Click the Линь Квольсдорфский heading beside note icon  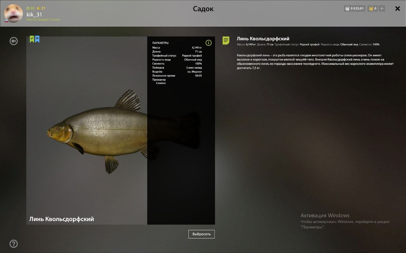tap(263, 39)
